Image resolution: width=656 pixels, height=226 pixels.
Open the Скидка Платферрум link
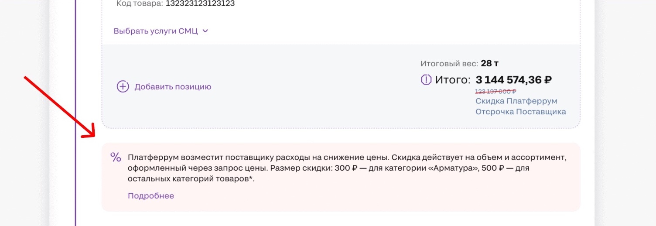coord(516,101)
